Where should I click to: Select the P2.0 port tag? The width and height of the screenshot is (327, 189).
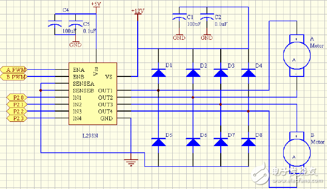(17, 97)
